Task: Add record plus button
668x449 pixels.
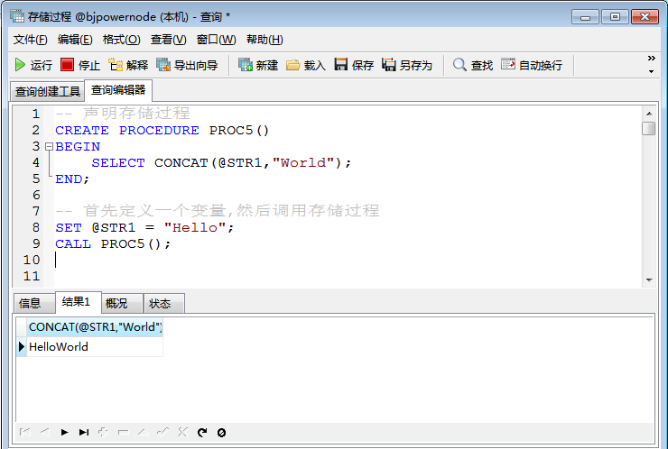Action: 103,433
